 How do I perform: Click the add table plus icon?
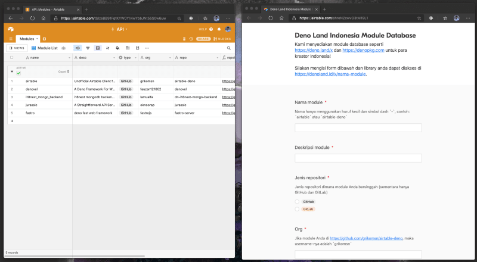[44, 39]
